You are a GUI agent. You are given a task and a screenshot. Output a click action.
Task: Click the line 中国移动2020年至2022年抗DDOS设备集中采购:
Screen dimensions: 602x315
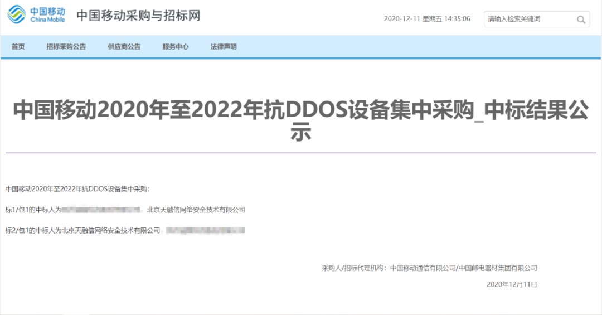(77, 189)
